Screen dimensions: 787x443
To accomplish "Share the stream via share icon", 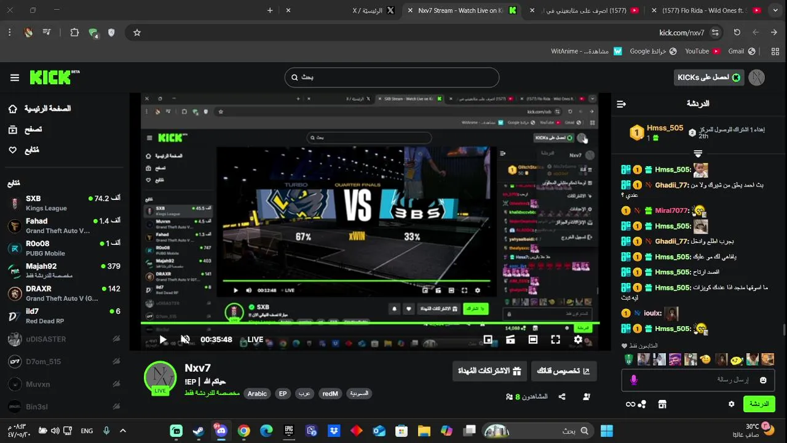I will tap(562, 397).
